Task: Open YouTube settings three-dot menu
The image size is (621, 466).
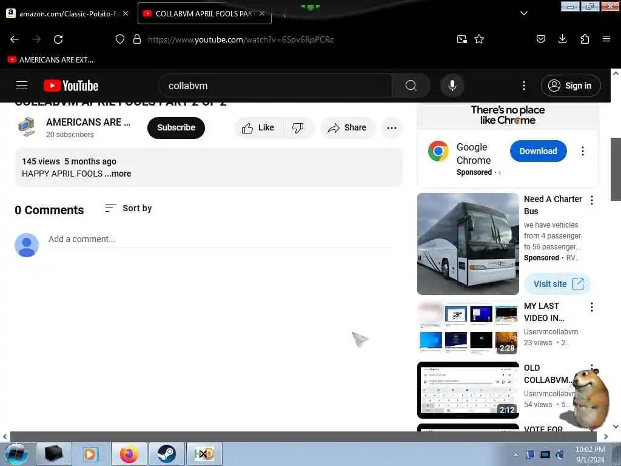Action: [x=523, y=86]
